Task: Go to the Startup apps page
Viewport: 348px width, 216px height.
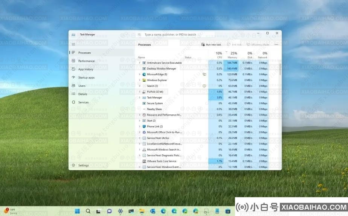Action: tap(102, 78)
